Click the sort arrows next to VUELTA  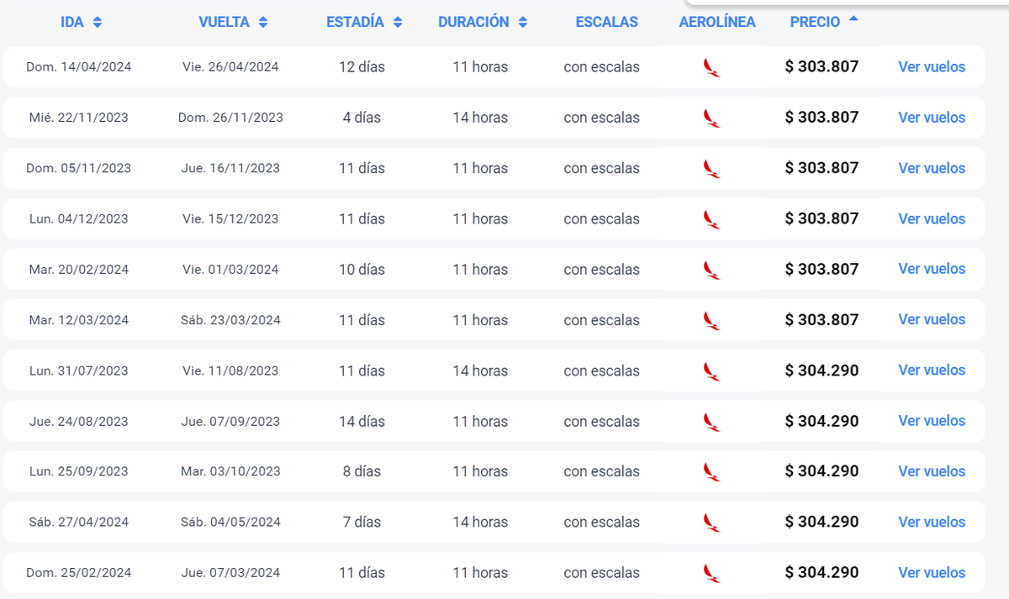(x=263, y=23)
